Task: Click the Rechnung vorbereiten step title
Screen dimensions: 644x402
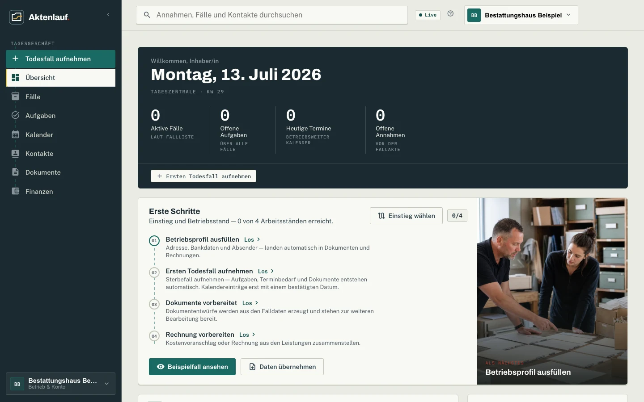Action: (x=200, y=335)
